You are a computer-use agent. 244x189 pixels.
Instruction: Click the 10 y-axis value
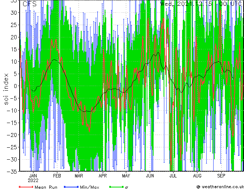(14, 62)
